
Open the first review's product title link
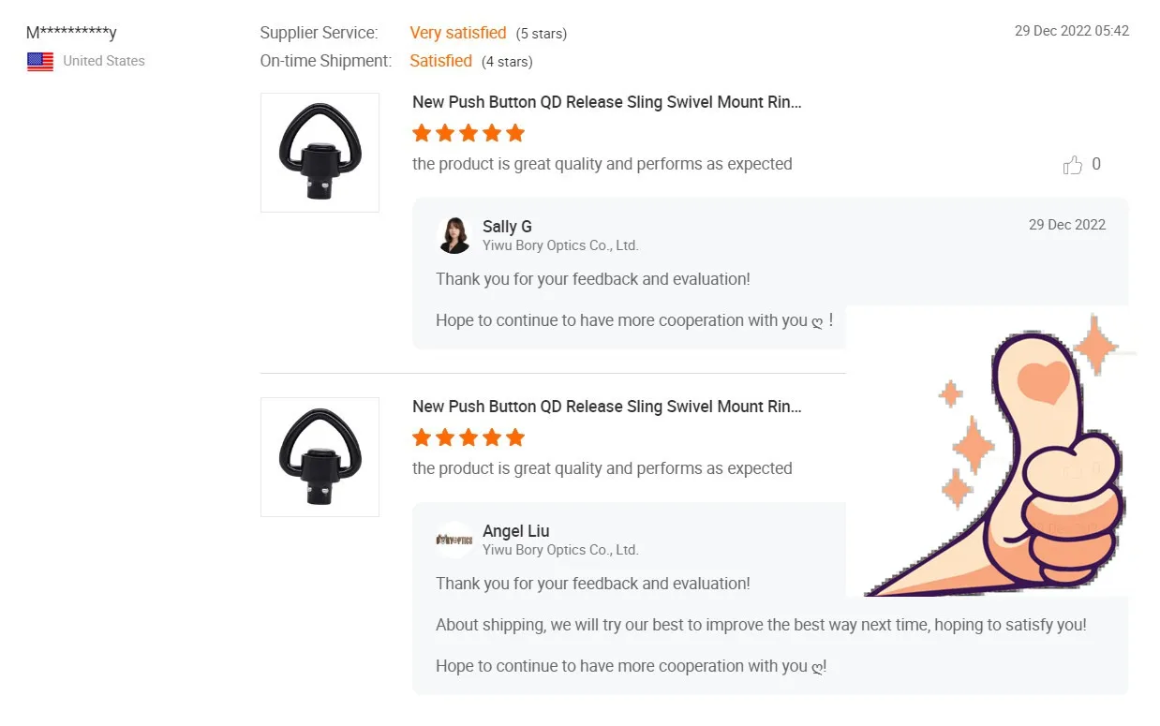coord(606,102)
